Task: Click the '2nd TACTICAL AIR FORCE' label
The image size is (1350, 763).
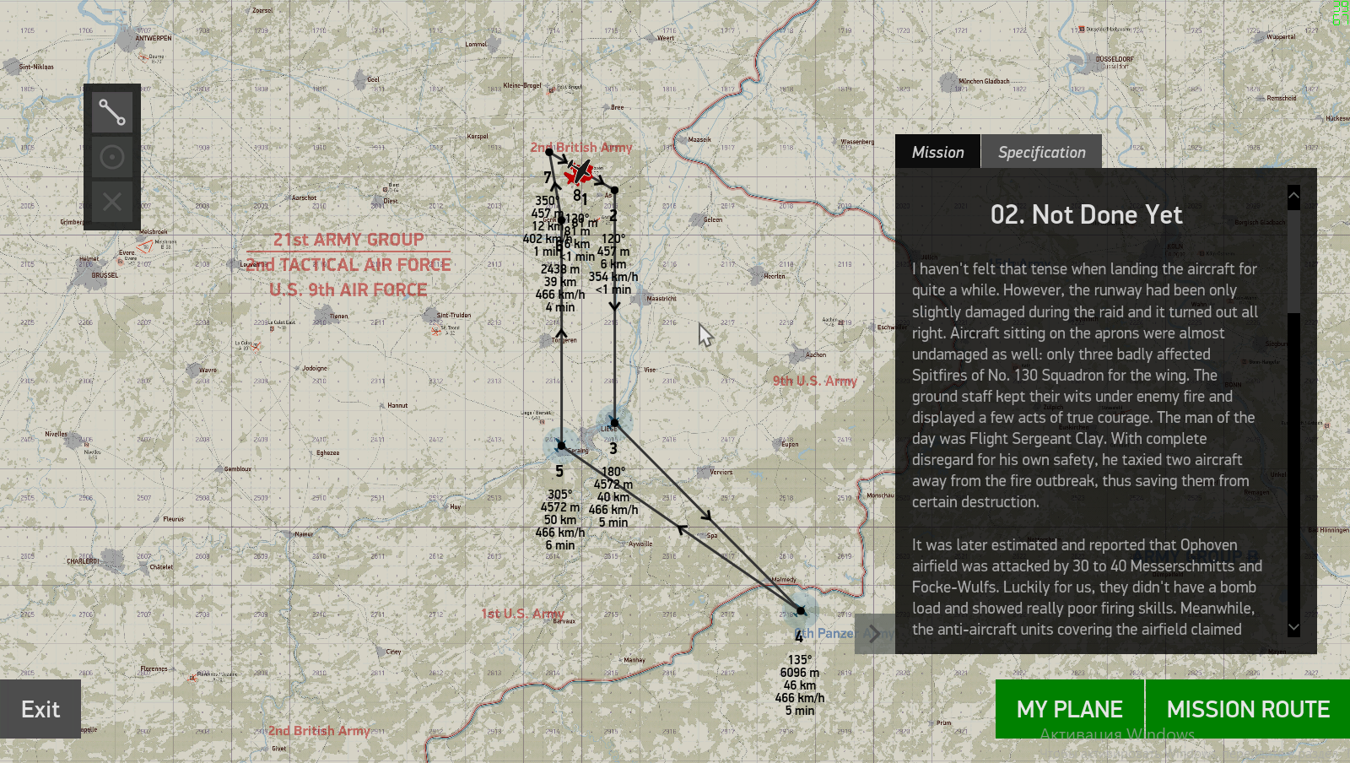Action: tap(348, 265)
